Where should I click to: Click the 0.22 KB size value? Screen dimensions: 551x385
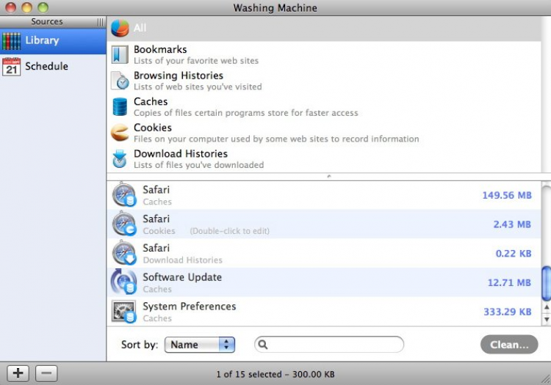(x=514, y=254)
